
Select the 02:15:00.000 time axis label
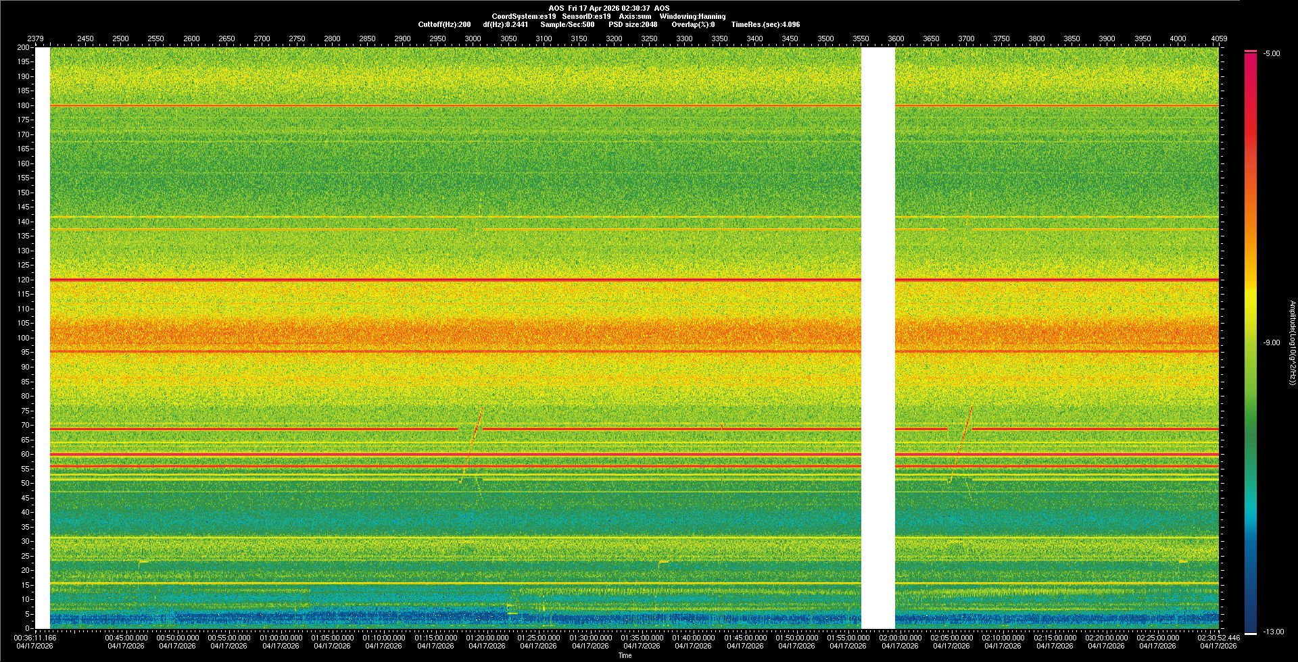click(1054, 638)
